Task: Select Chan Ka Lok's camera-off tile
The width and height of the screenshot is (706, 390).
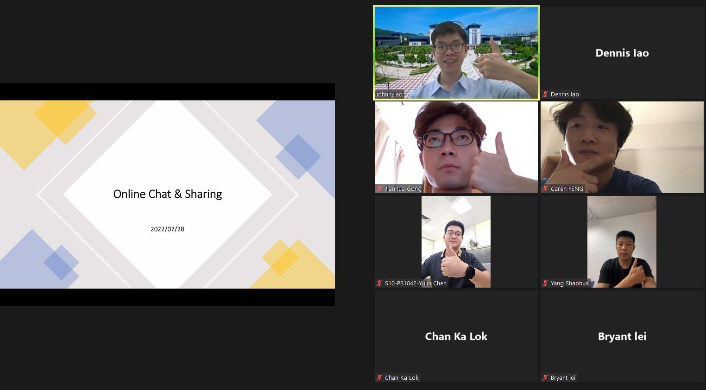Action: click(x=456, y=336)
